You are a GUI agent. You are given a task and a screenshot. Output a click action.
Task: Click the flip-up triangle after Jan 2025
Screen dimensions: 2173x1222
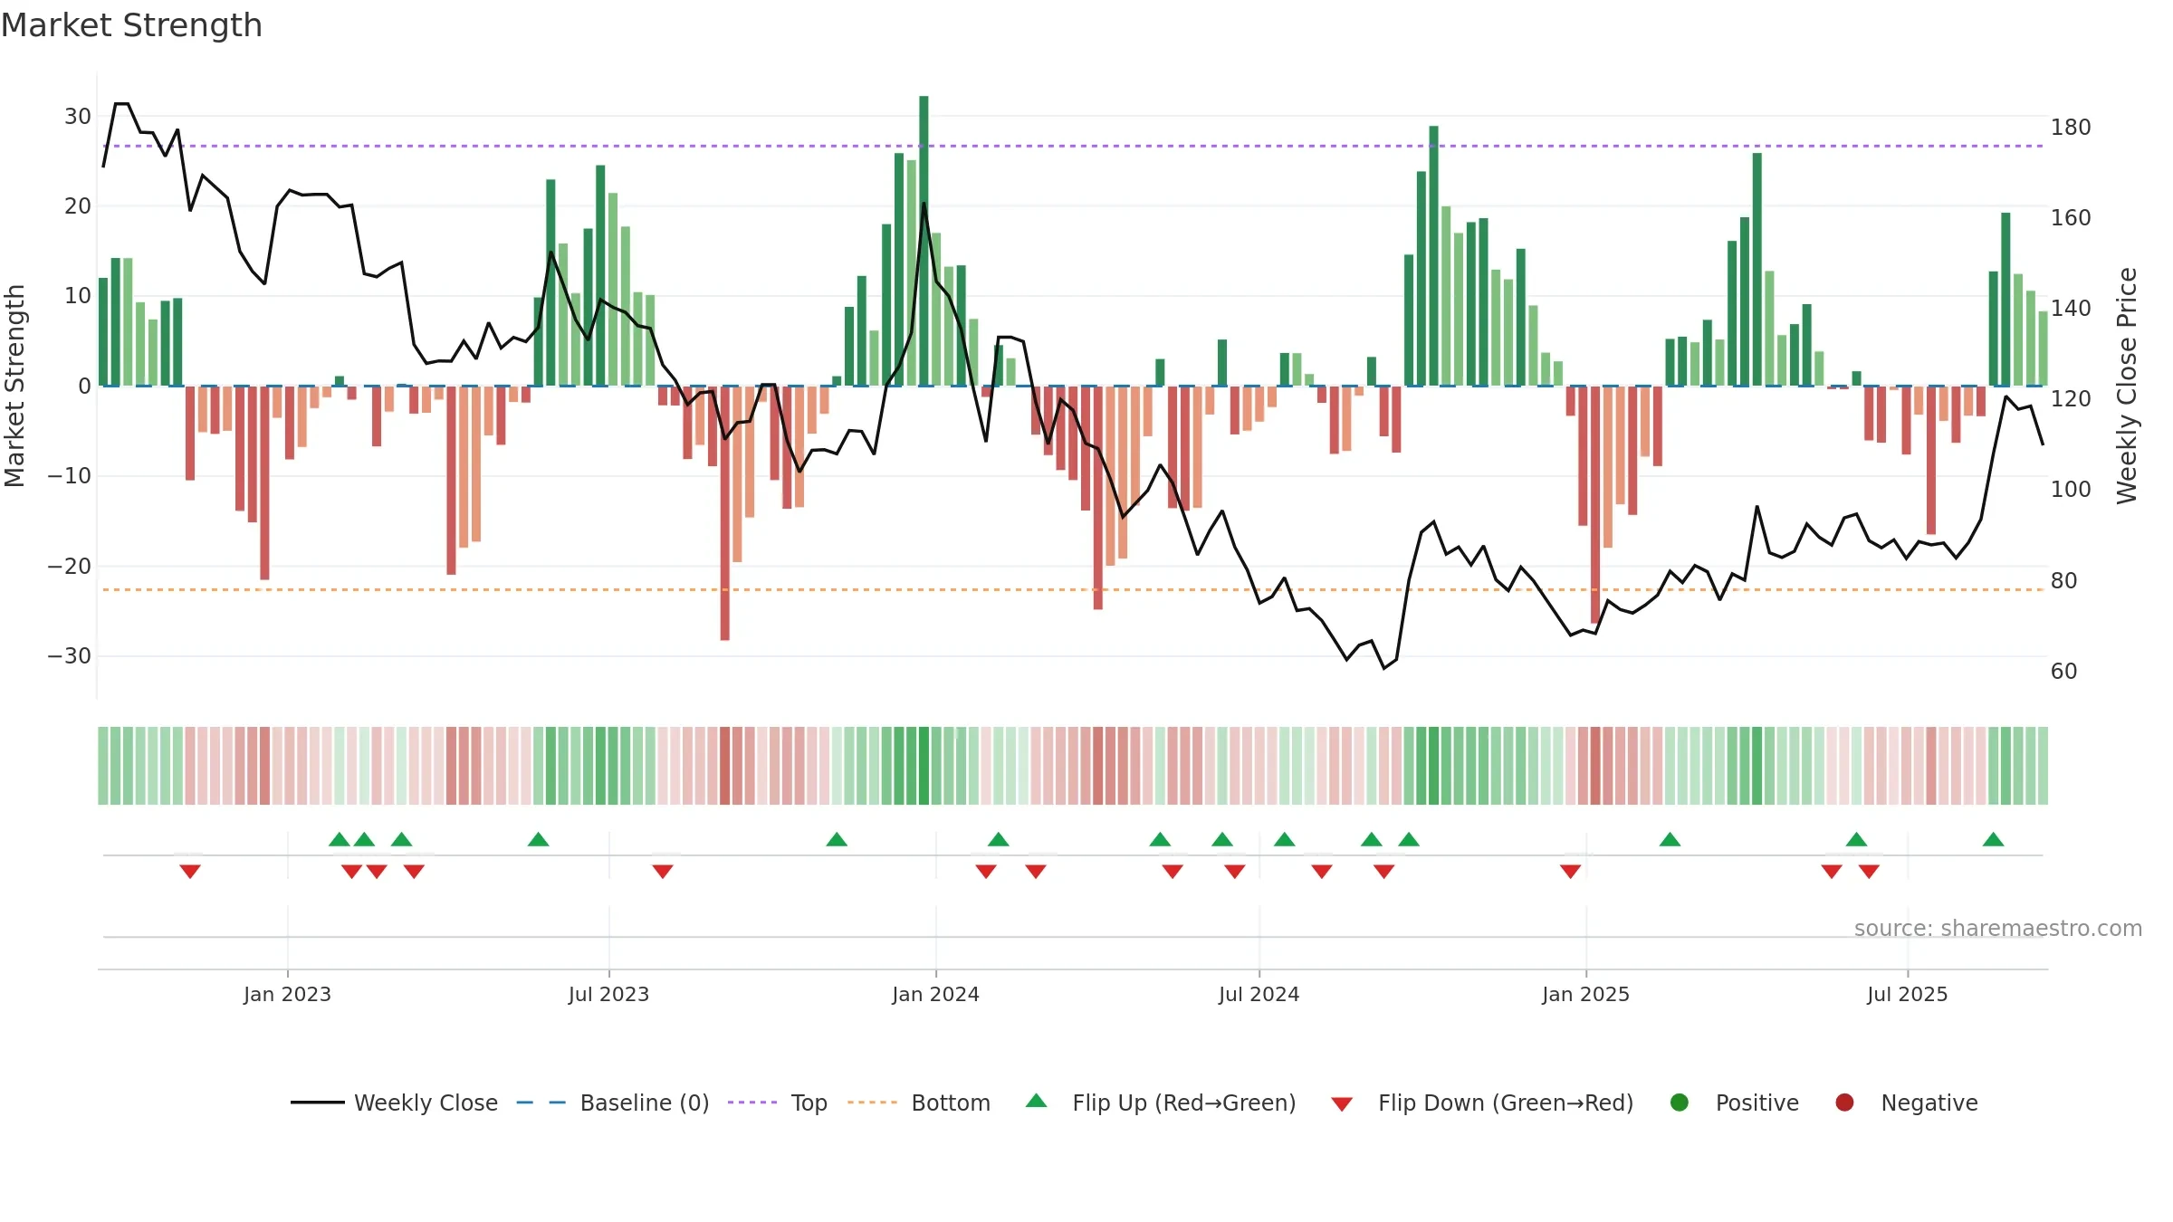[1670, 839]
